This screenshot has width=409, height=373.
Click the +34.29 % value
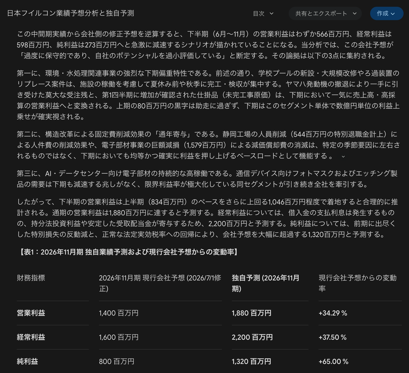pyautogui.click(x=333, y=313)
